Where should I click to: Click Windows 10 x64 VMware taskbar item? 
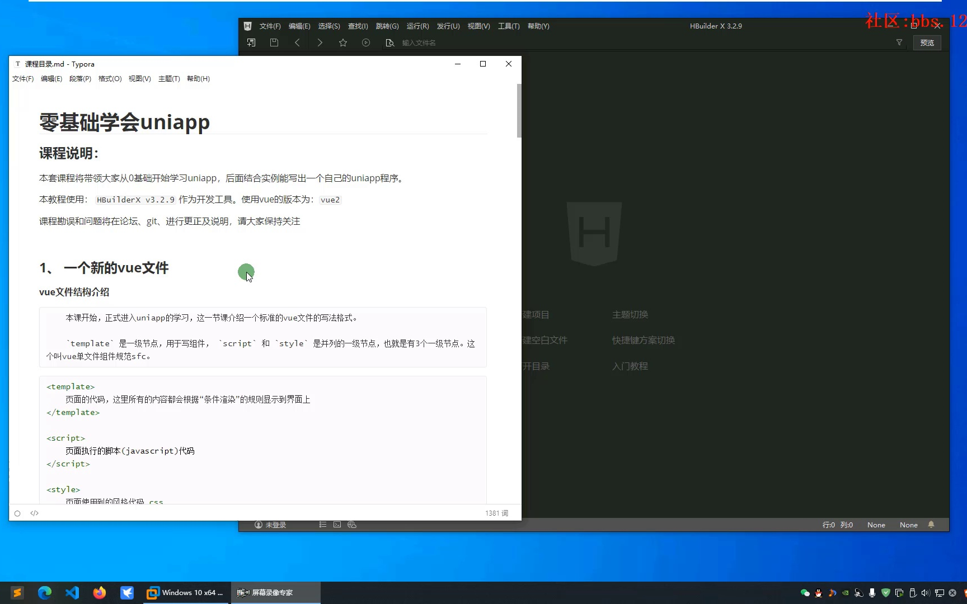point(185,593)
